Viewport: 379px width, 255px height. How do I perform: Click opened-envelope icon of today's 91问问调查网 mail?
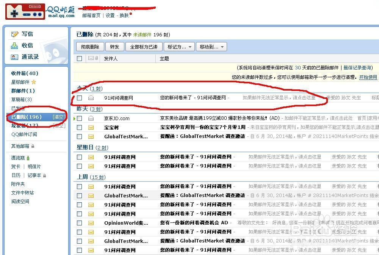pos(91,98)
